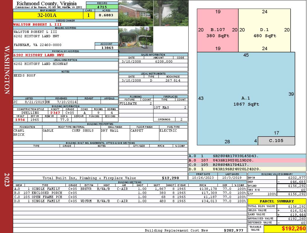Click B.0 107 sketch vector line
This screenshot has width=307, height=233.
tap(247, 160)
